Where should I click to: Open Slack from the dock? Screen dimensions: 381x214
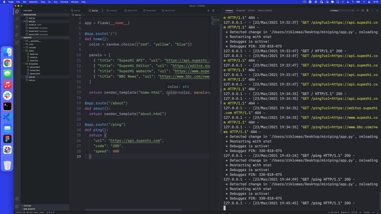7,95
